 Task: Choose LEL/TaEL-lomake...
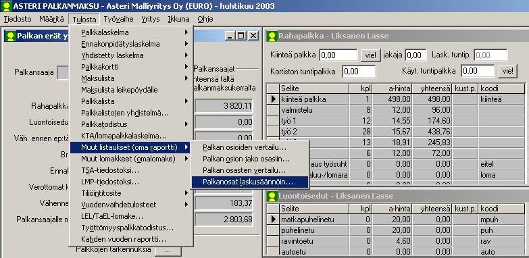click(130, 216)
